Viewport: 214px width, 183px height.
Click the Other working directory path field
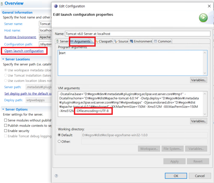pyautogui.click(x=144, y=141)
